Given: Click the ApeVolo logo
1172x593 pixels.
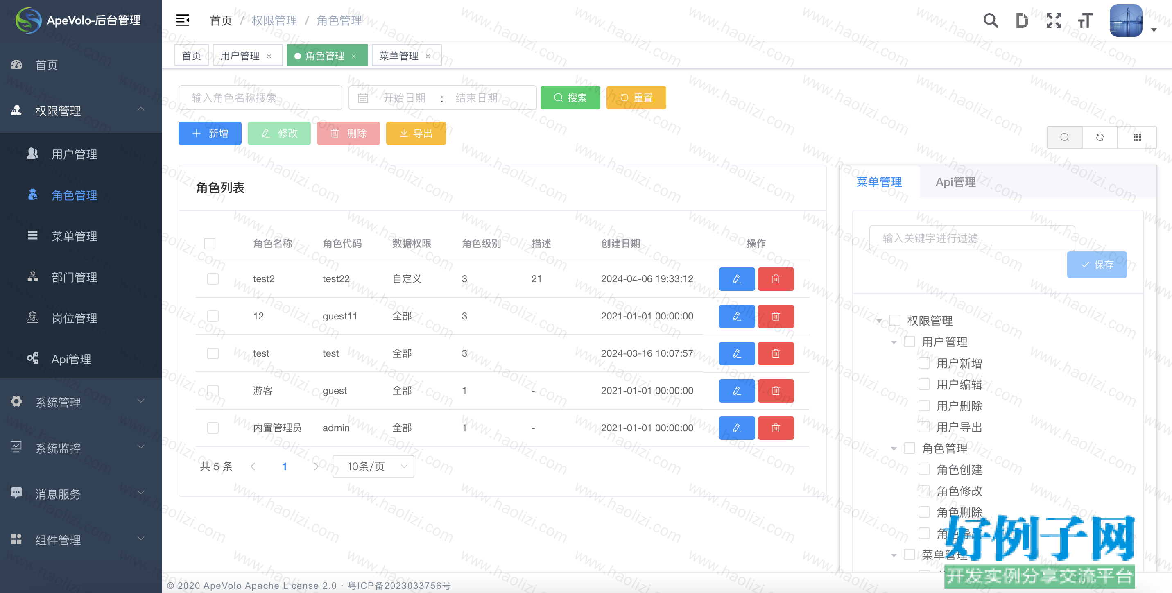Looking at the screenshot, I should 28,20.
